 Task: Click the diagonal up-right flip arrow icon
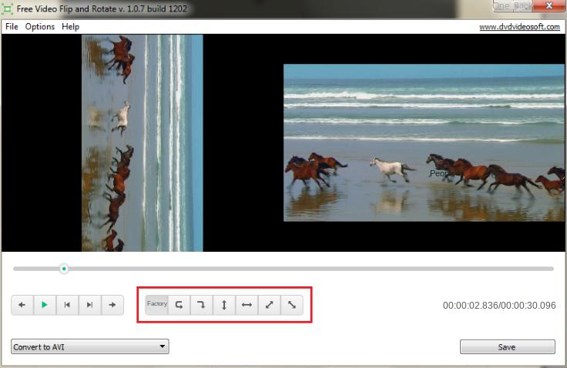click(x=269, y=304)
